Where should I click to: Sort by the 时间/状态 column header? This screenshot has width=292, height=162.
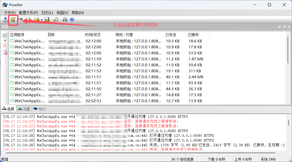point(93,35)
